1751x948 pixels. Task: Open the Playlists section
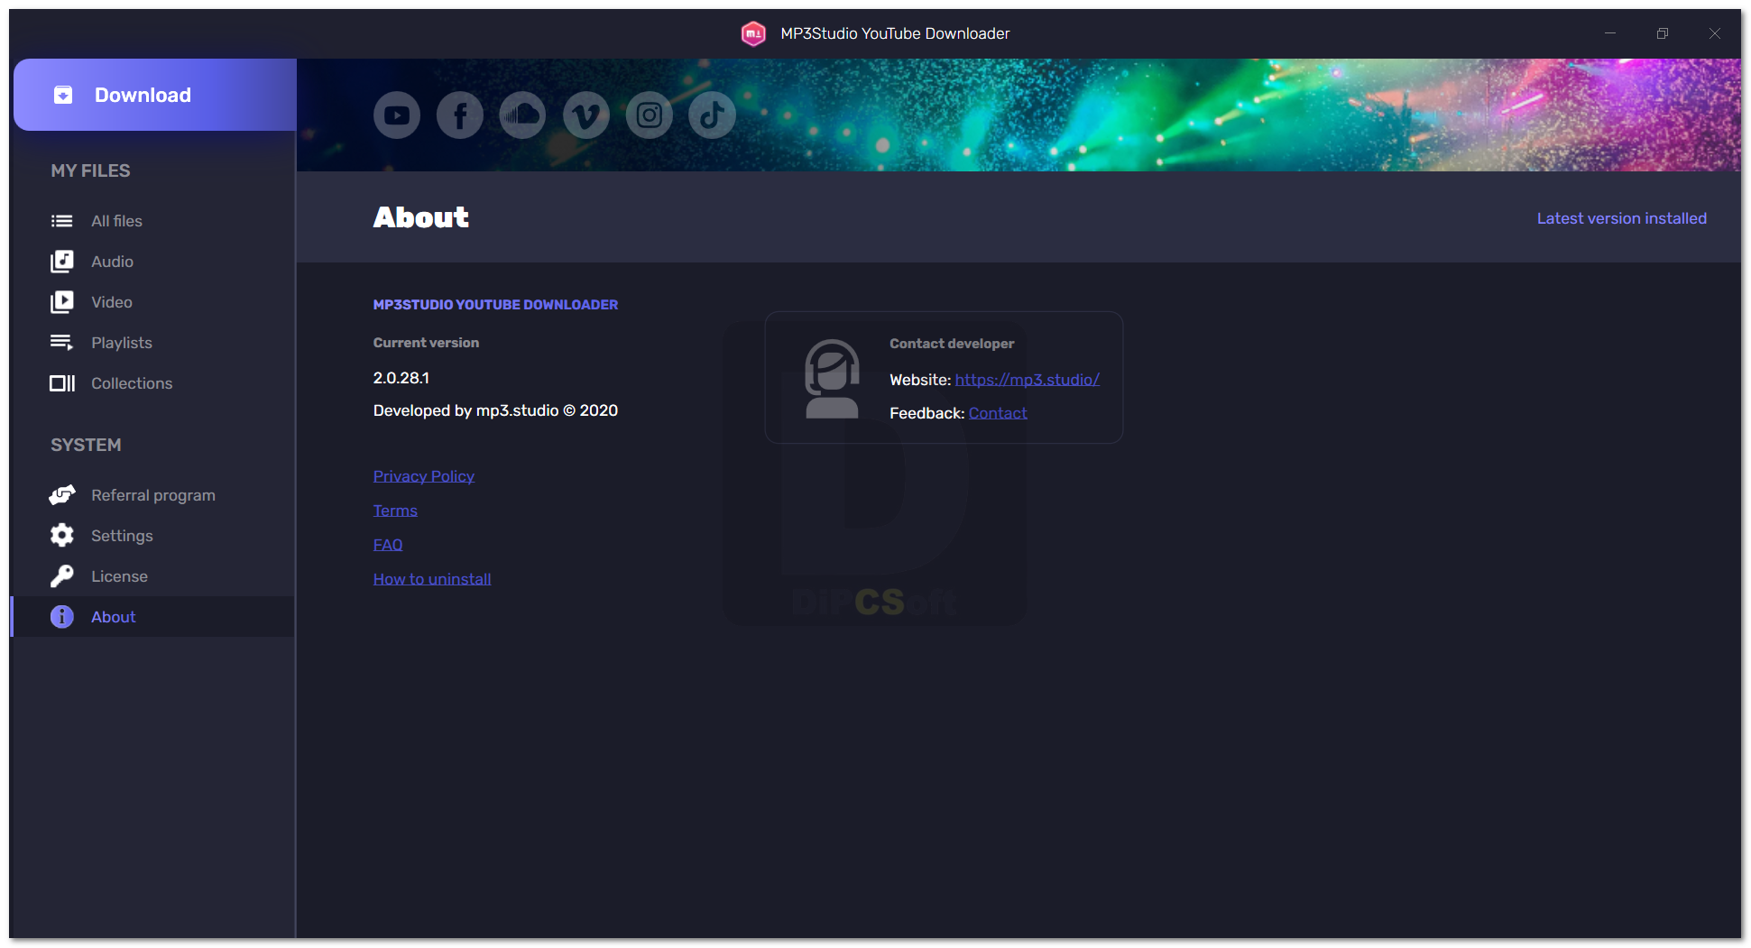(152, 343)
